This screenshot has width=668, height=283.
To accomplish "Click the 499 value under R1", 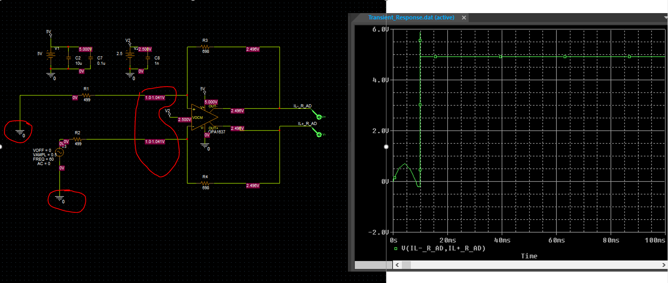I will (87, 100).
